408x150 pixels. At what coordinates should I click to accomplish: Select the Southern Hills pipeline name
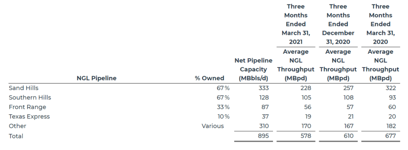click(x=30, y=98)
